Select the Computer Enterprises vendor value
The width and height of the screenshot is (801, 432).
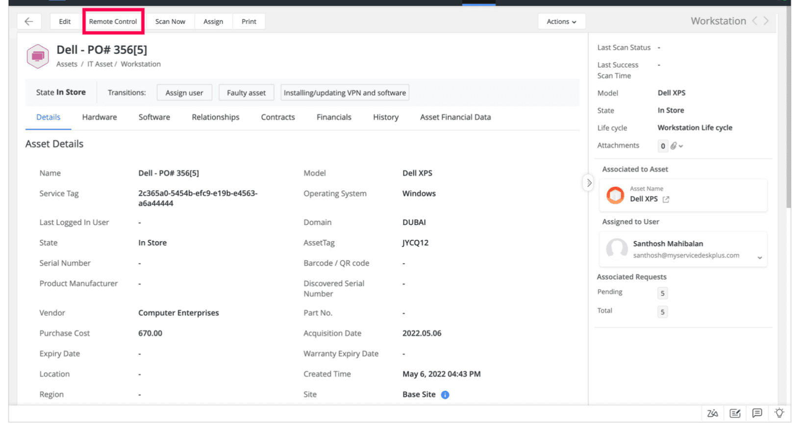click(x=178, y=313)
